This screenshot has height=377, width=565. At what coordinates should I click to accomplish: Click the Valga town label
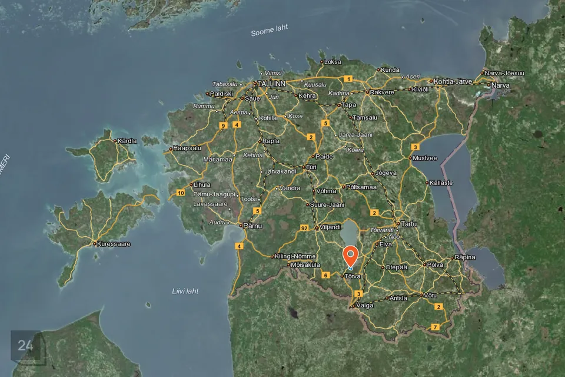point(365,305)
